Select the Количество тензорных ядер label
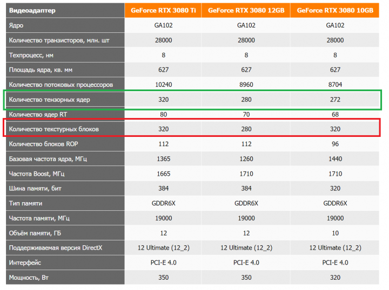The width and height of the screenshot is (389, 290). point(50,100)
